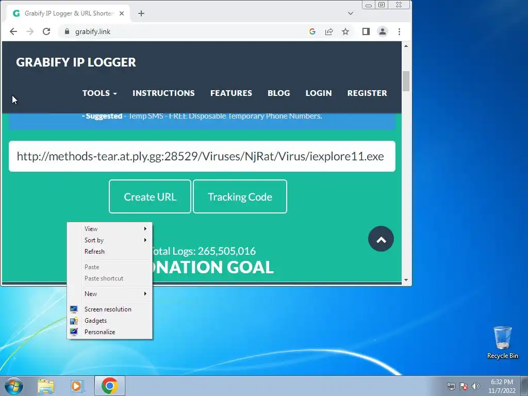Click the Create URL button
The width and height of the screenshot is (528, 396).
pyautogui.click(x=150, y=196)
